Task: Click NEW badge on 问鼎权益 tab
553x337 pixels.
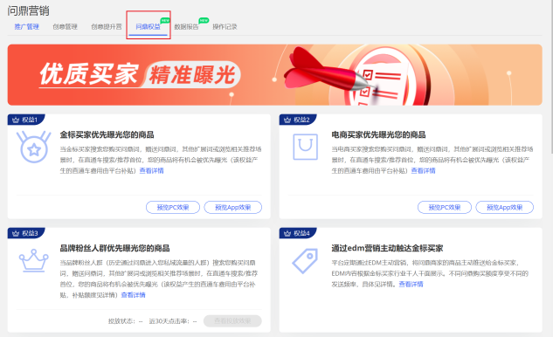Action: 165,20
